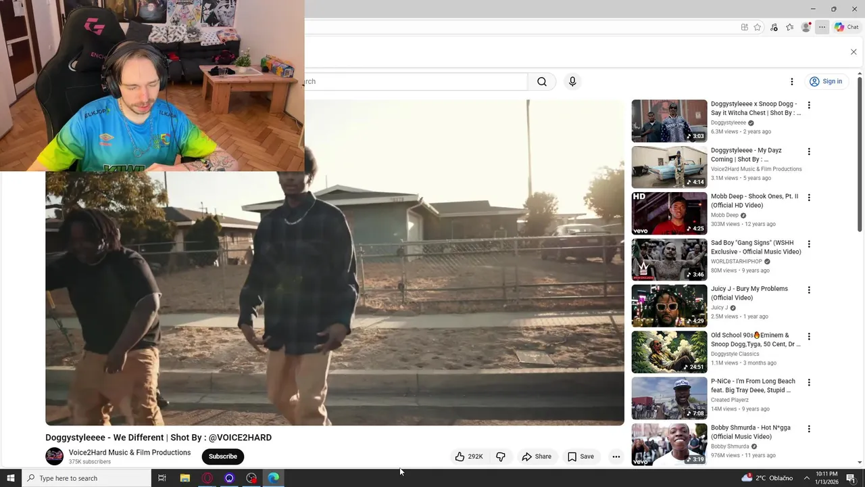The image size is (865, 487).
Task: Activate voice search microphone
Action: point(572,82)
